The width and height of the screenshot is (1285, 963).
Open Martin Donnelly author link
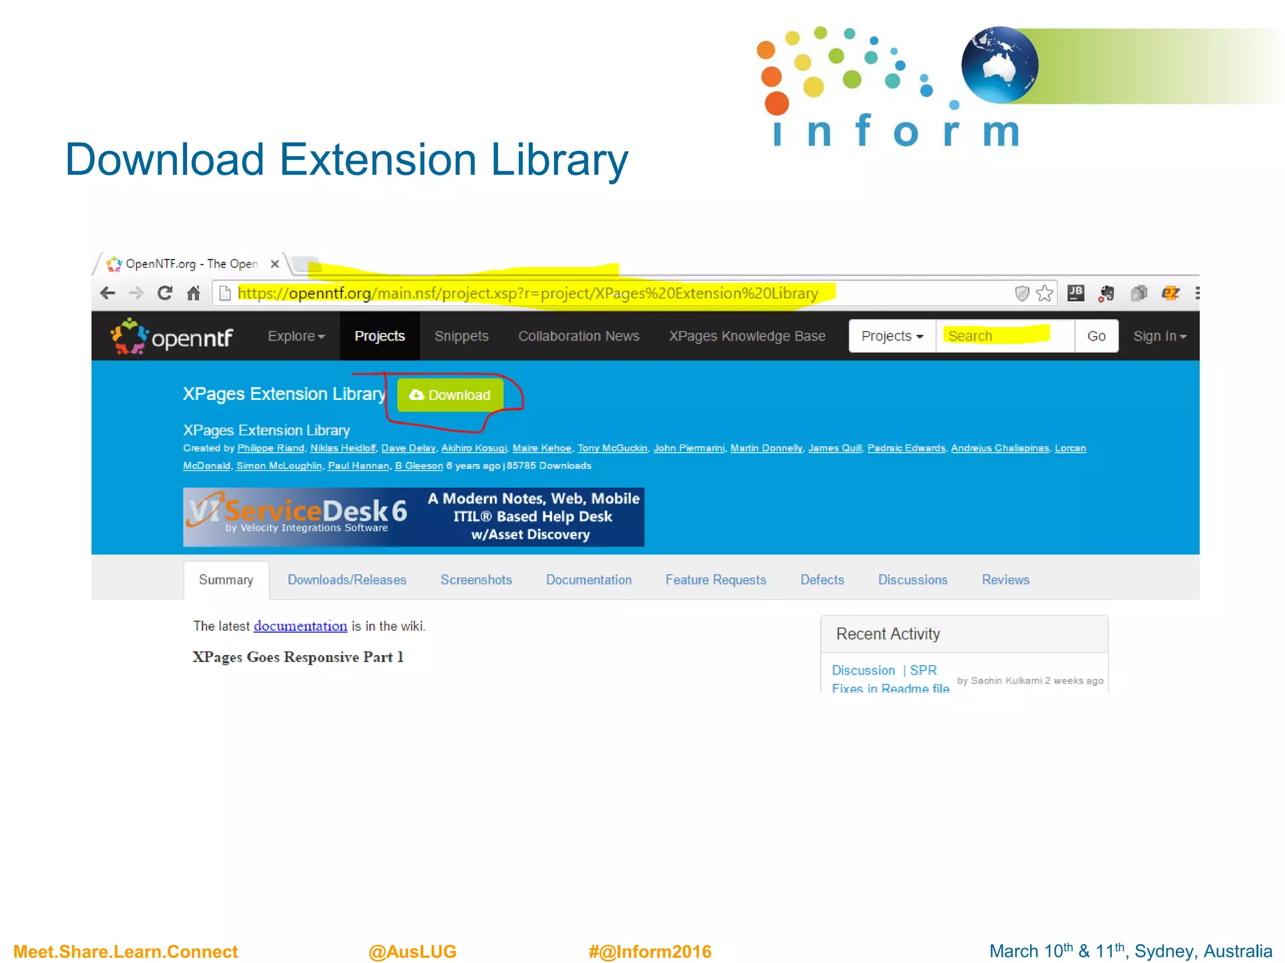[x=766, y=448]
